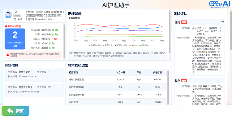Screen dimensions: 232x117
Task: Click the red up arrow next to 22.12
Action: point(123,79)
